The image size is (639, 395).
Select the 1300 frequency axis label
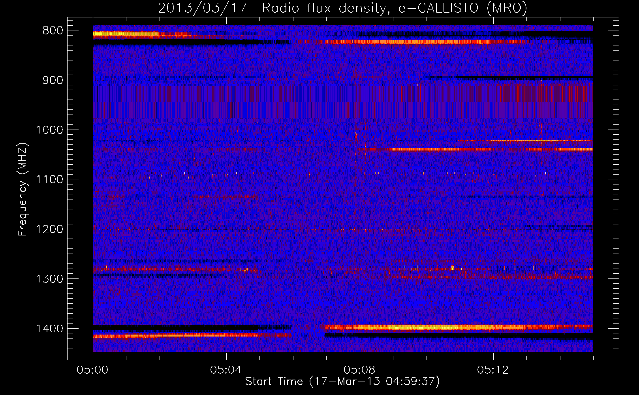click(x=49, y=279)
